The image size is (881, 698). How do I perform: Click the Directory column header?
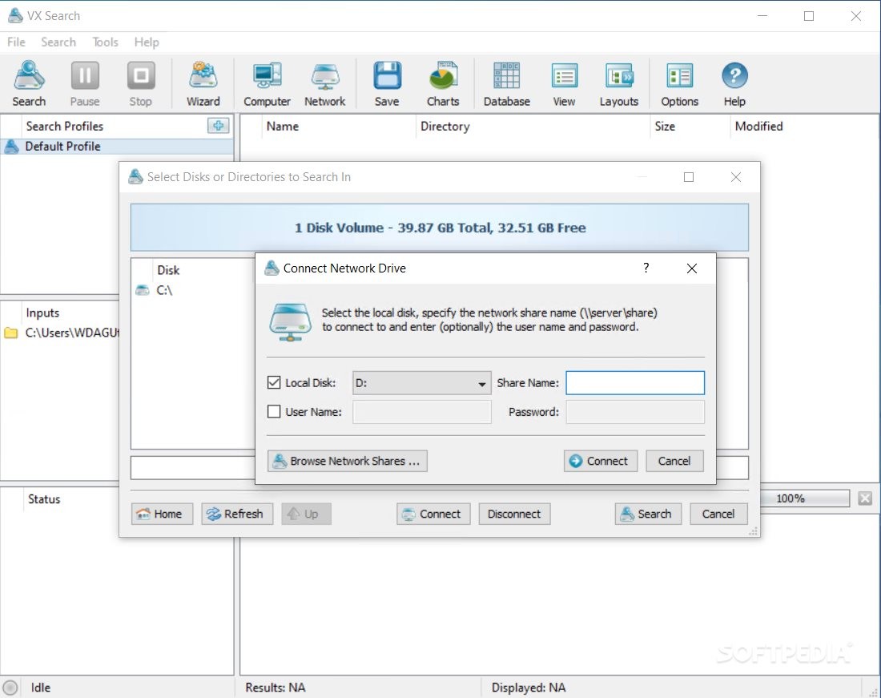445,126
